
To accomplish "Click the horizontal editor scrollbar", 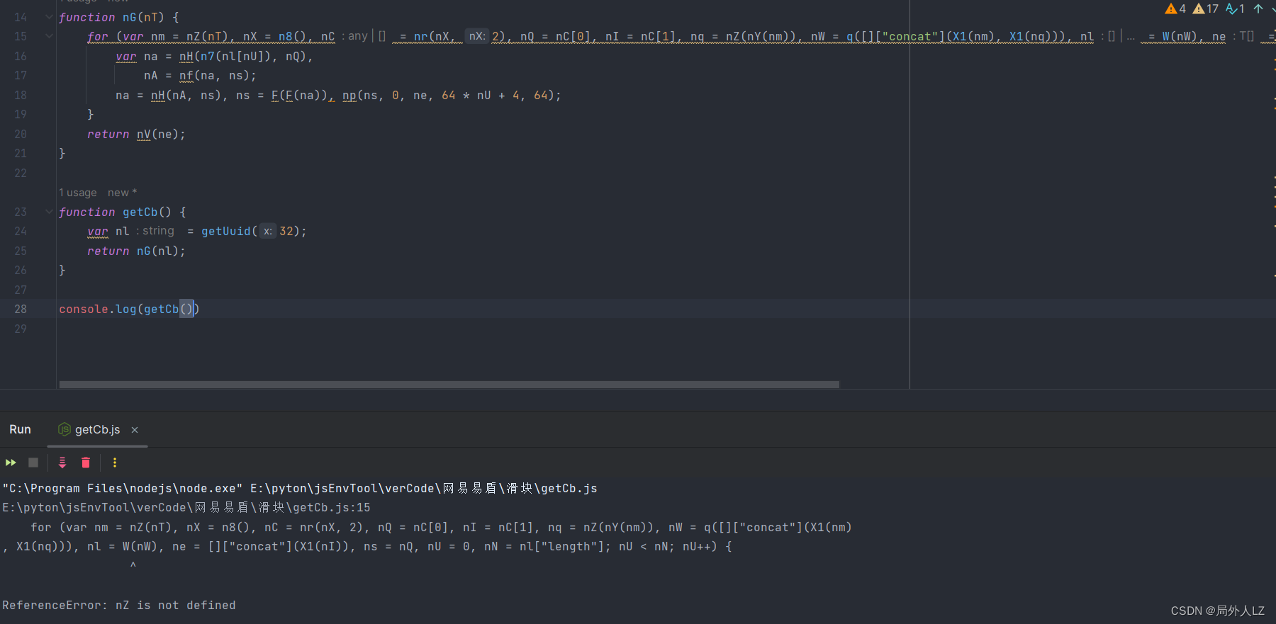I will tap(449, 385).
